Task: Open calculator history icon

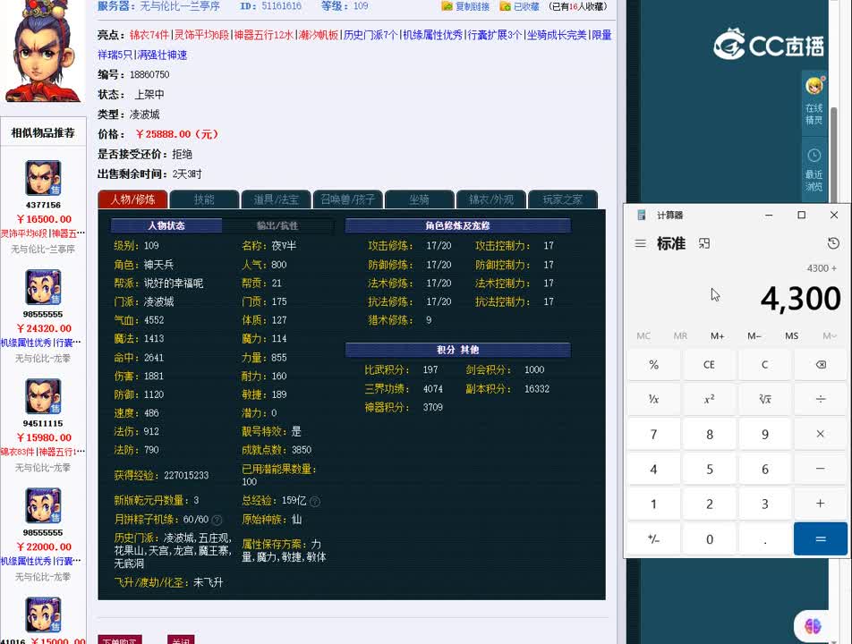Action: [833, 243]
